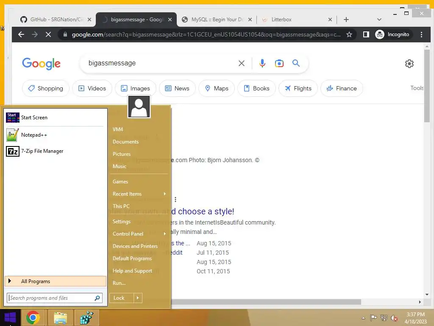Image resolution: width=434 pixels, height=326 pixels.
Task: Open Google quick settings gear
Action: [409, 64]
